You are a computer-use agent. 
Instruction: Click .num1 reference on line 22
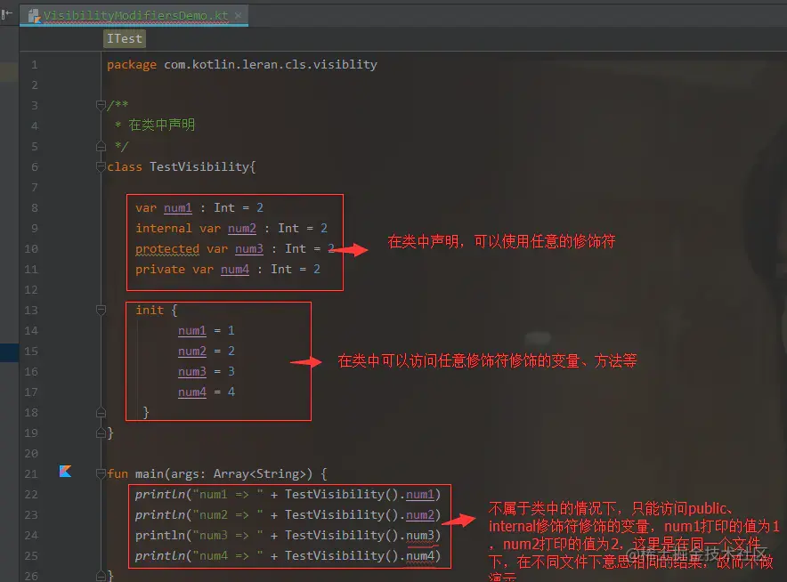[419, 494]
